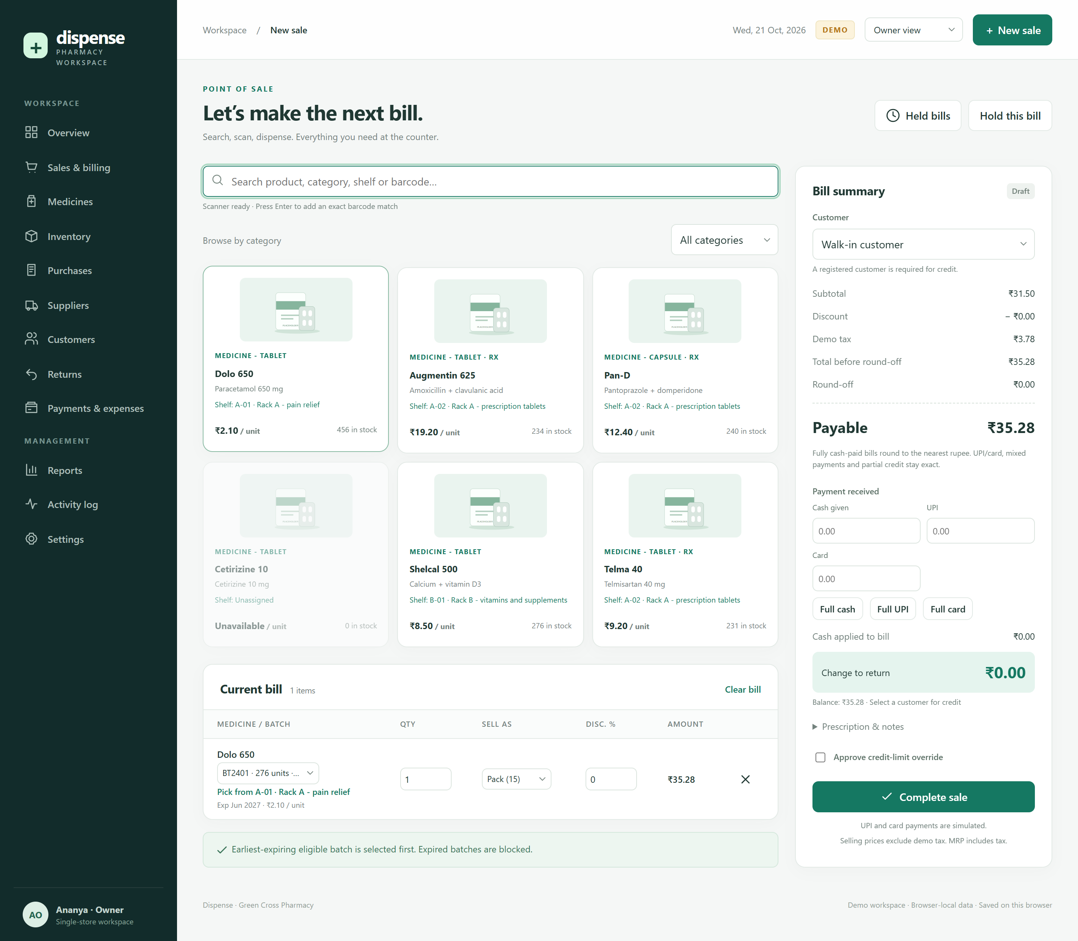Click the Overview grid icon in sidebar
Image resolution: width=1078 pixels, height=941 pixels.
click(x=31, y=132)
